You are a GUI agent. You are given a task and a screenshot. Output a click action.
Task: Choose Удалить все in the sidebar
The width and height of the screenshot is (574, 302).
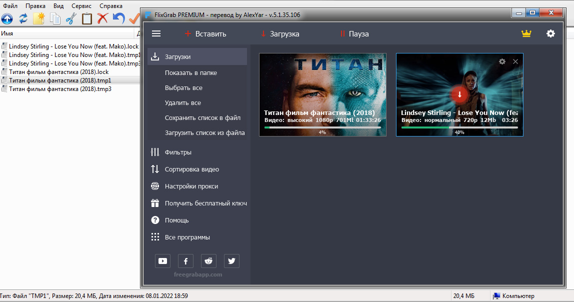(x=182, y=103)
